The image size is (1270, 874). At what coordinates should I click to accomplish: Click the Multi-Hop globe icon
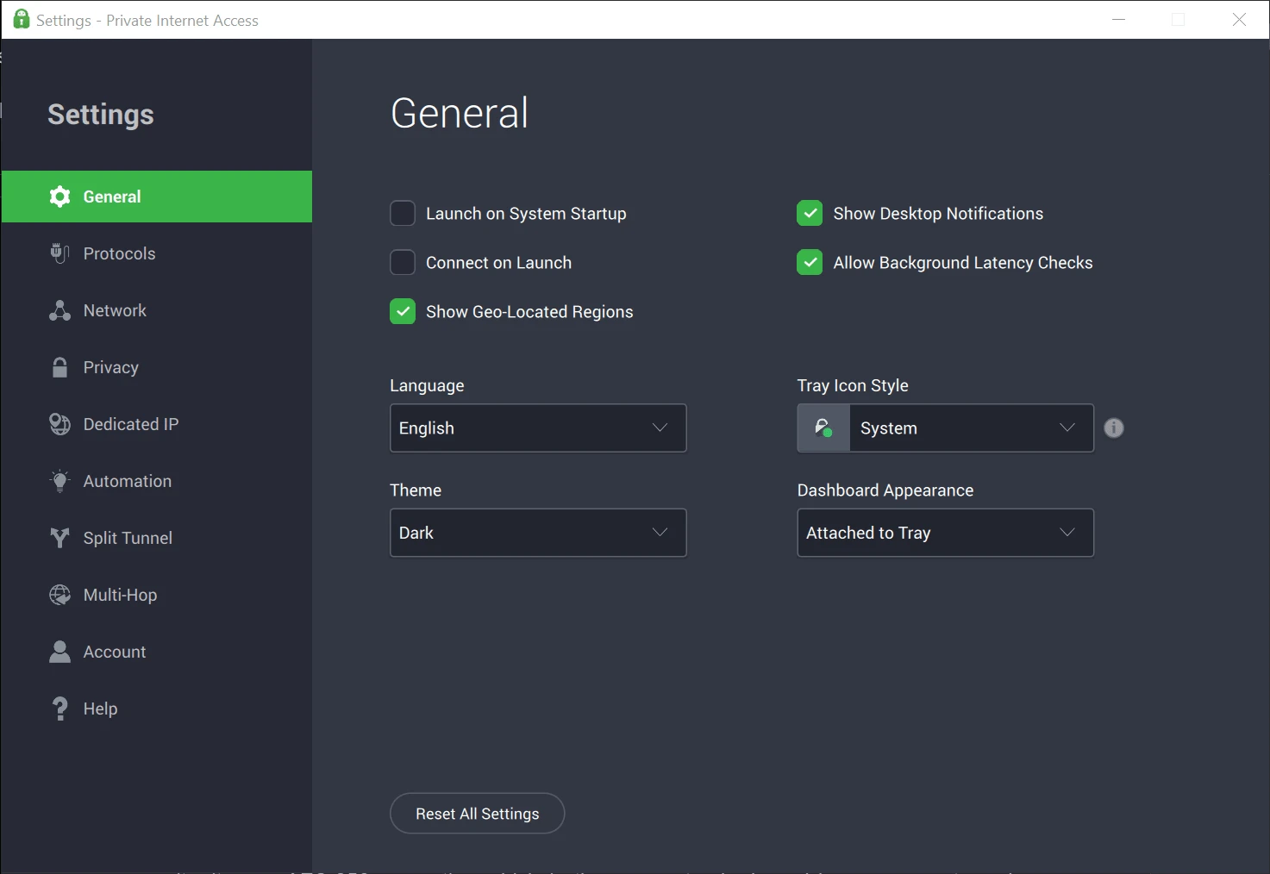59,595
